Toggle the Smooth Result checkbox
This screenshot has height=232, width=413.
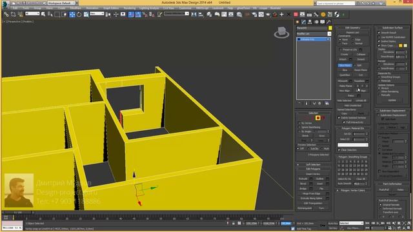point(379,33)
